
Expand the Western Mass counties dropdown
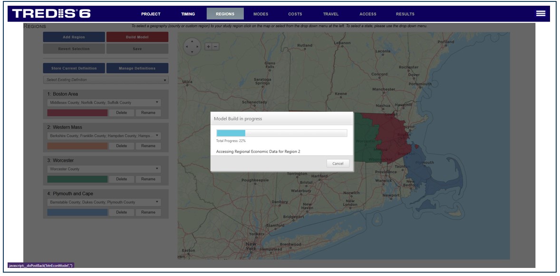(x=104, y=136)
